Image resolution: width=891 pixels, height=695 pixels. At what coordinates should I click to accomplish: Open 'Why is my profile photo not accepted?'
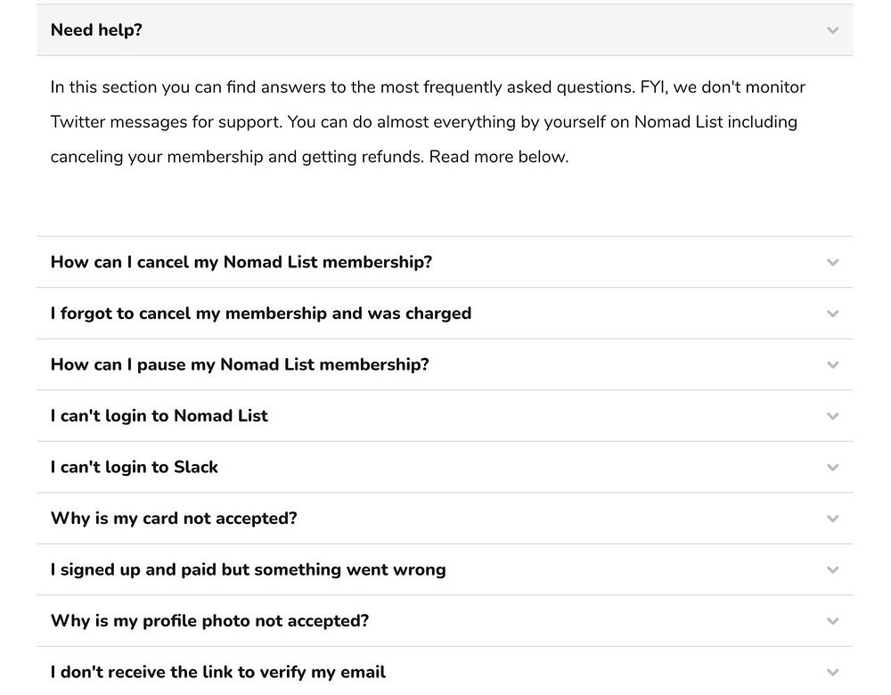209,621
